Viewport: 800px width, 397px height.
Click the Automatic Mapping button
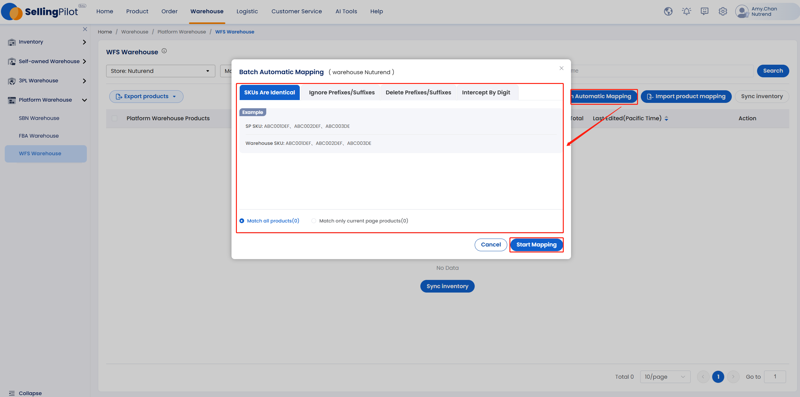pyautogui.click(x=604, y=97)
